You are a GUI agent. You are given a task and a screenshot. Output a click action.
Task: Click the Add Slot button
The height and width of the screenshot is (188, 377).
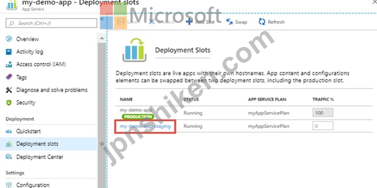200,22
